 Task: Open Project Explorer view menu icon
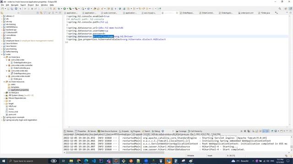click(53, 13)
